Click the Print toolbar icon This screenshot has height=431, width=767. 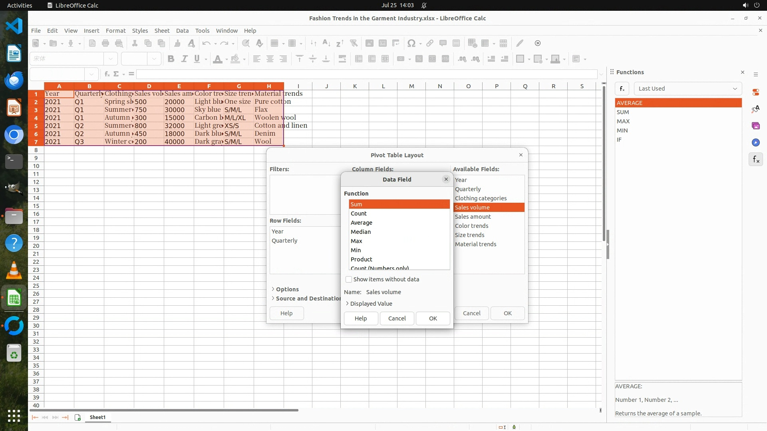pyautogui.click(x=105, y=43)
